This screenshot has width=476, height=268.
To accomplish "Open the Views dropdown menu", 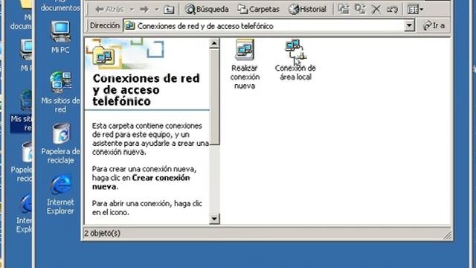I will click(415, 10).
